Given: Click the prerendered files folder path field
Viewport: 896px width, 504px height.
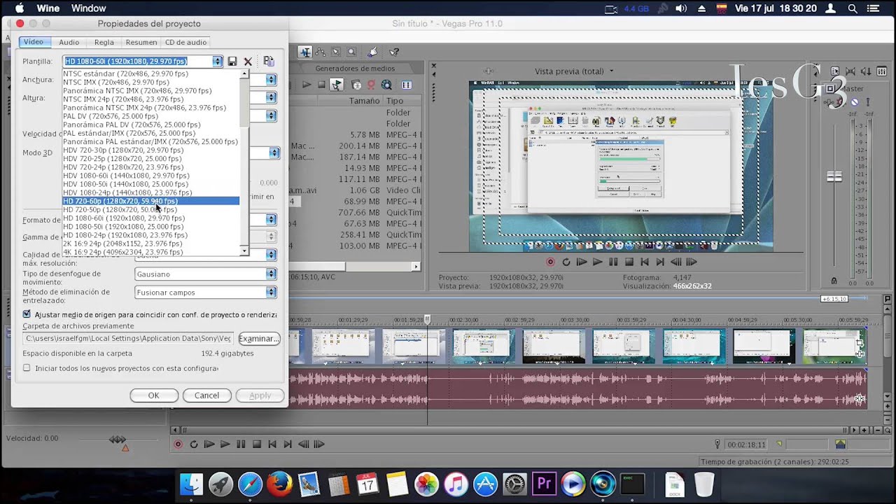Looking at the screenshot, I should (x=128, y=339).
